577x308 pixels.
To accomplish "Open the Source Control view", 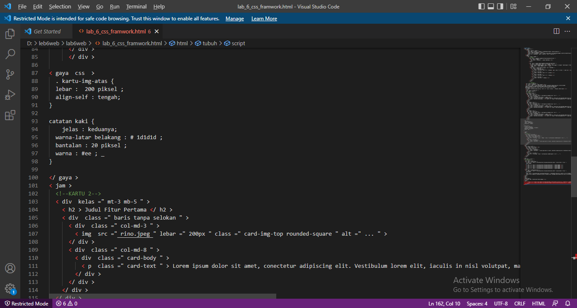I will pyautogui.click(x=10, y=74).
